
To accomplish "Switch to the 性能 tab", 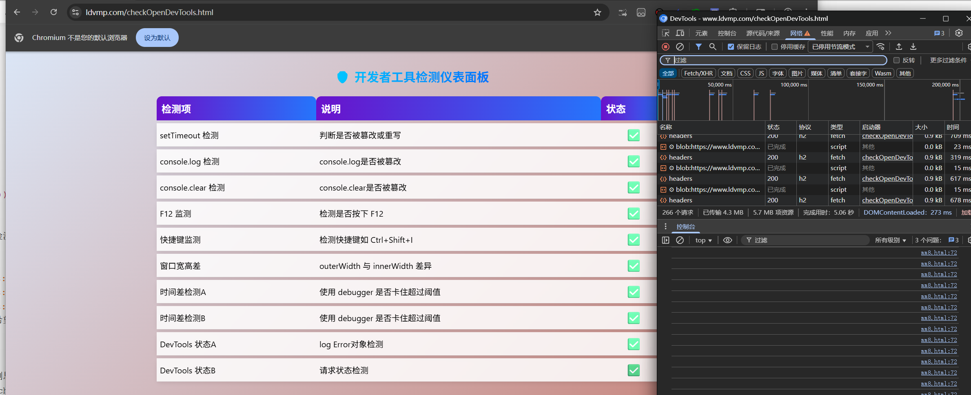I will (827, 33).
